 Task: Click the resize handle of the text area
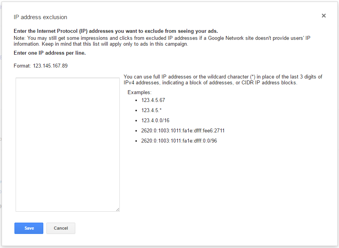pos(118,209)
